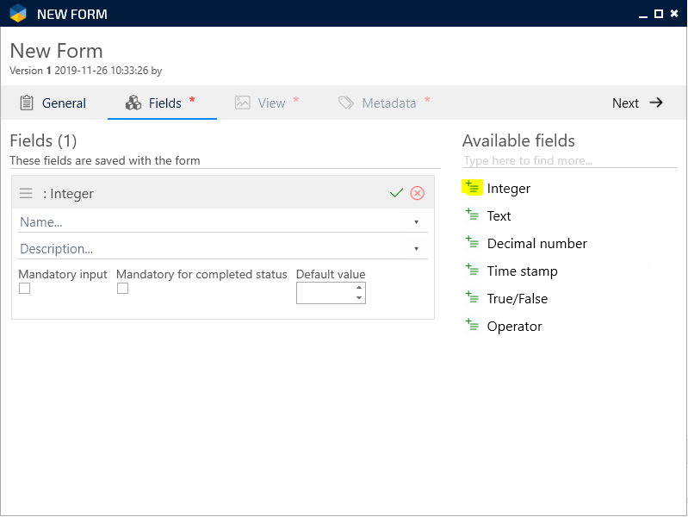Click the Next button
This screenshot has height=517, width=688.
point(637,103)
